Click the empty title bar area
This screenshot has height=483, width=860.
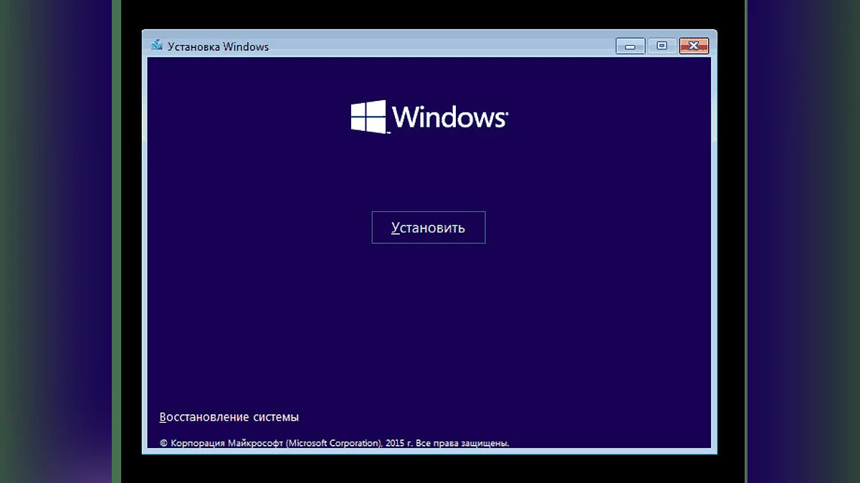click(x=430, y=47)
